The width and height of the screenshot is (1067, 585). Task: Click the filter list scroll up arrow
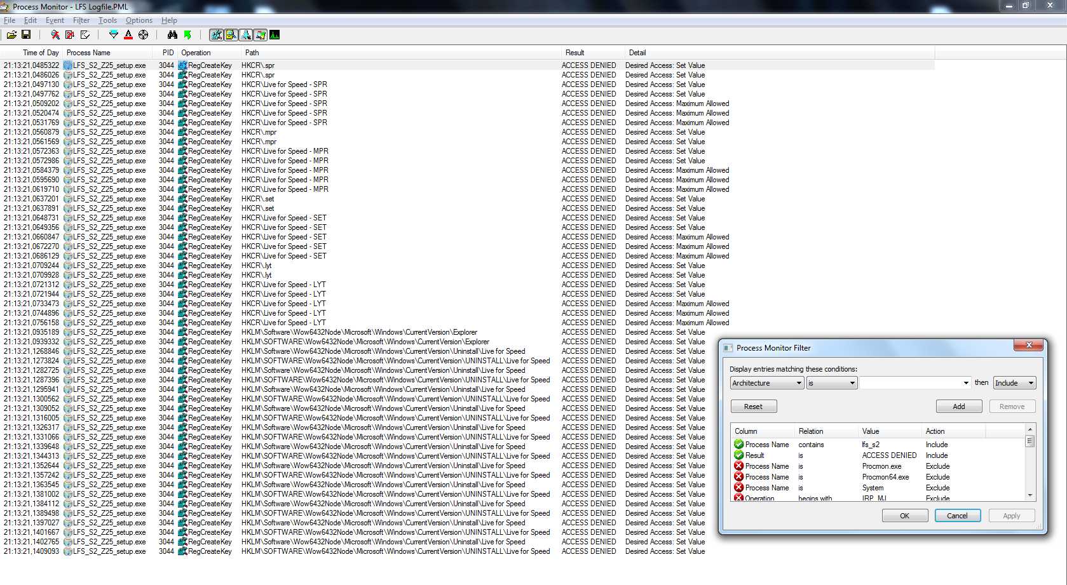[1030, 430]
